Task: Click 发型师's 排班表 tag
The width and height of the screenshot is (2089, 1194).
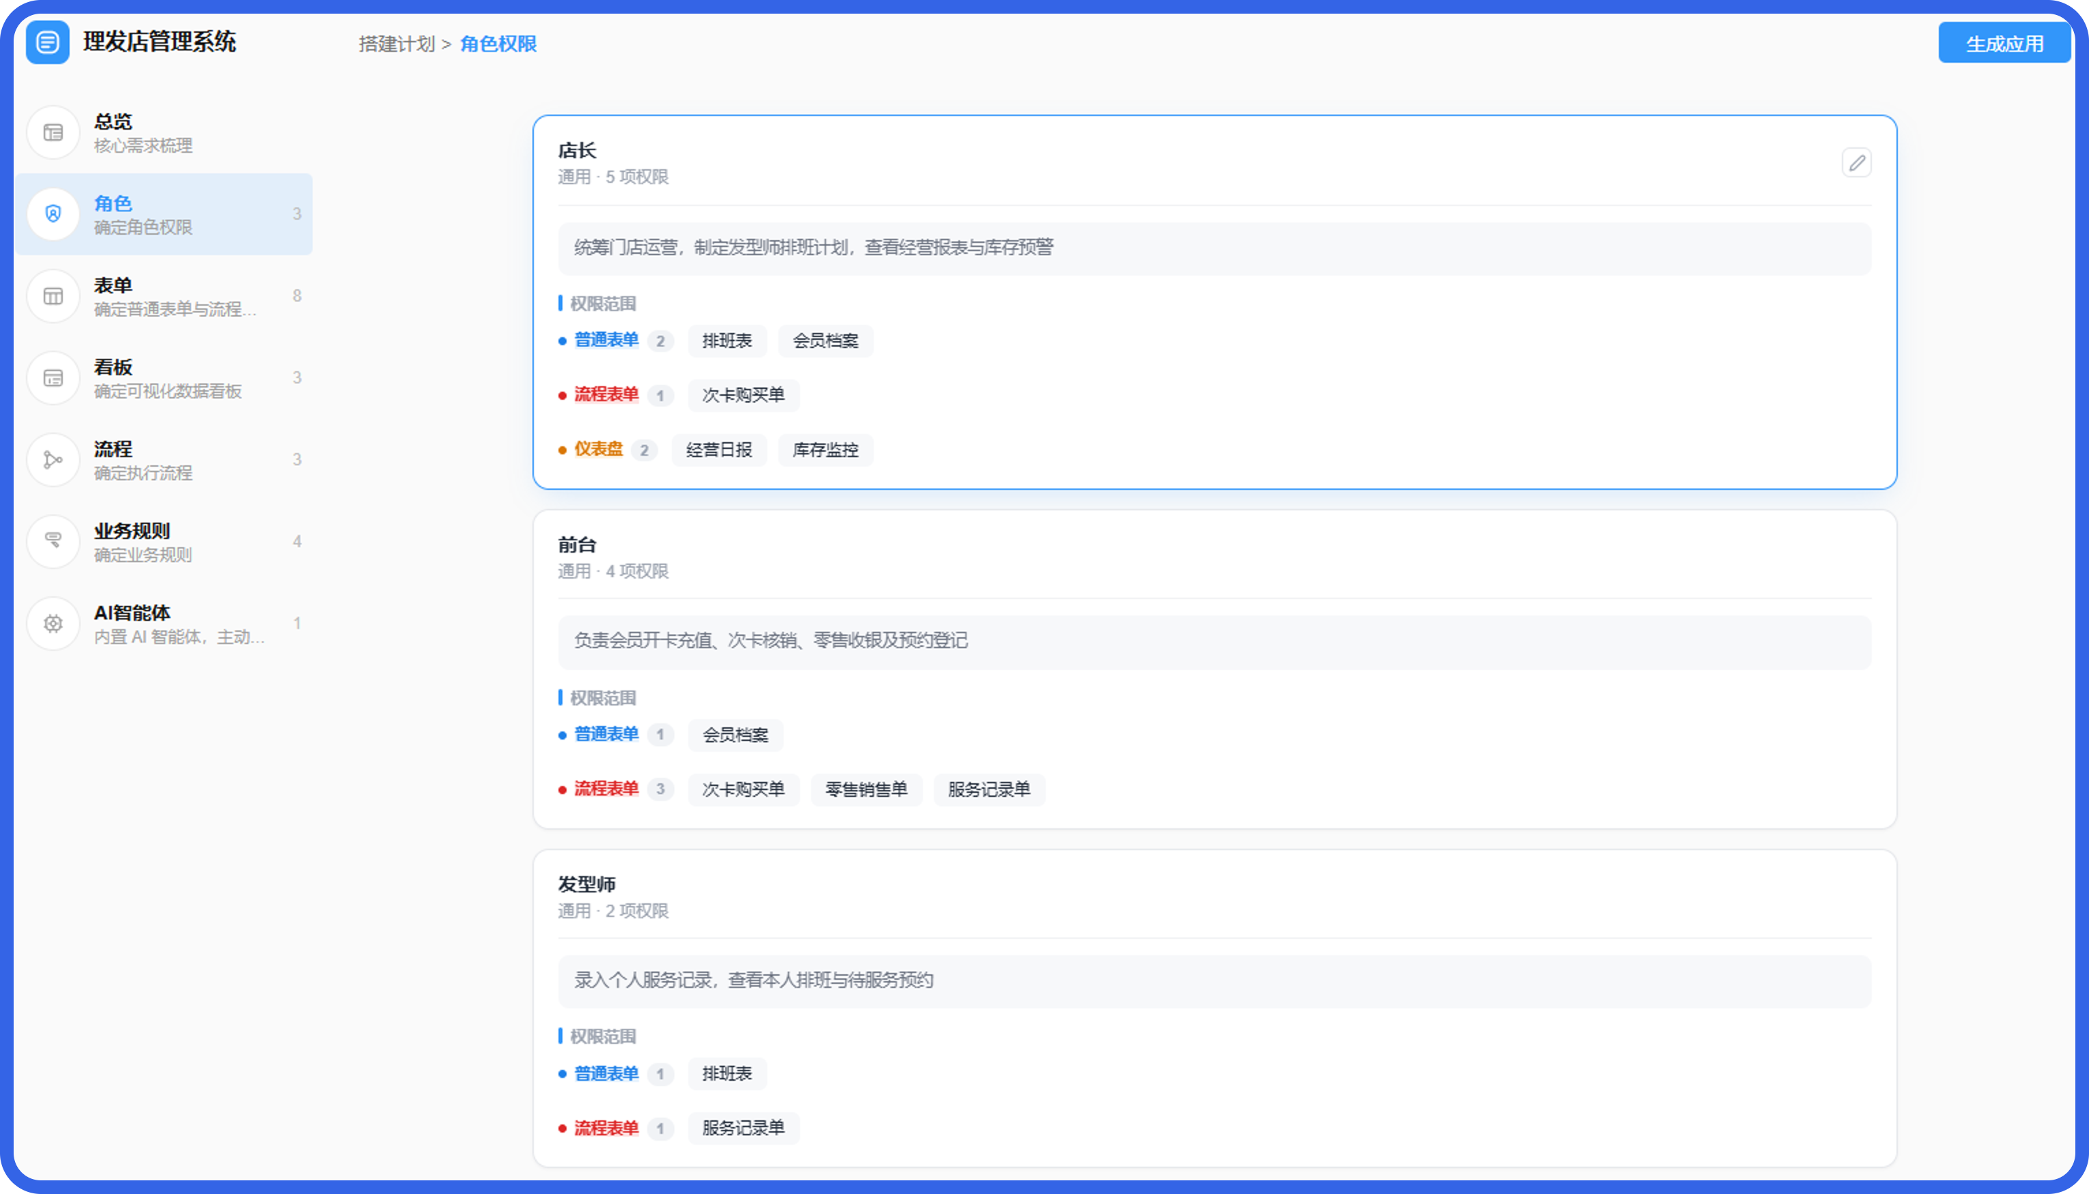Action: pos(727,1075)
